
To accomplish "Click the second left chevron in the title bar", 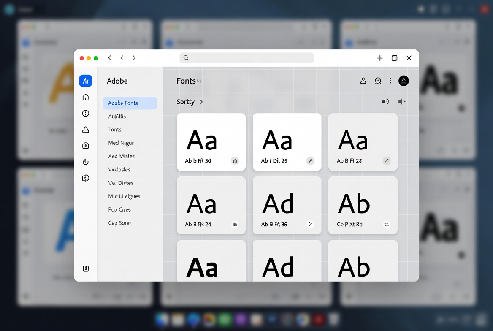I will click(x=122, y=58).
